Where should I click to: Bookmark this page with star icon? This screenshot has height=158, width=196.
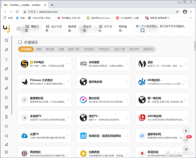177,12
